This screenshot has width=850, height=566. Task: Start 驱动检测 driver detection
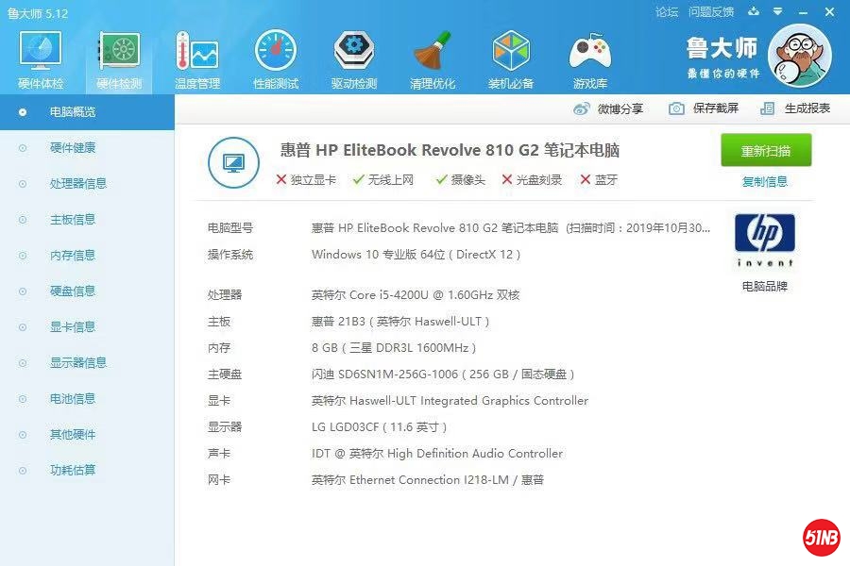353,57
